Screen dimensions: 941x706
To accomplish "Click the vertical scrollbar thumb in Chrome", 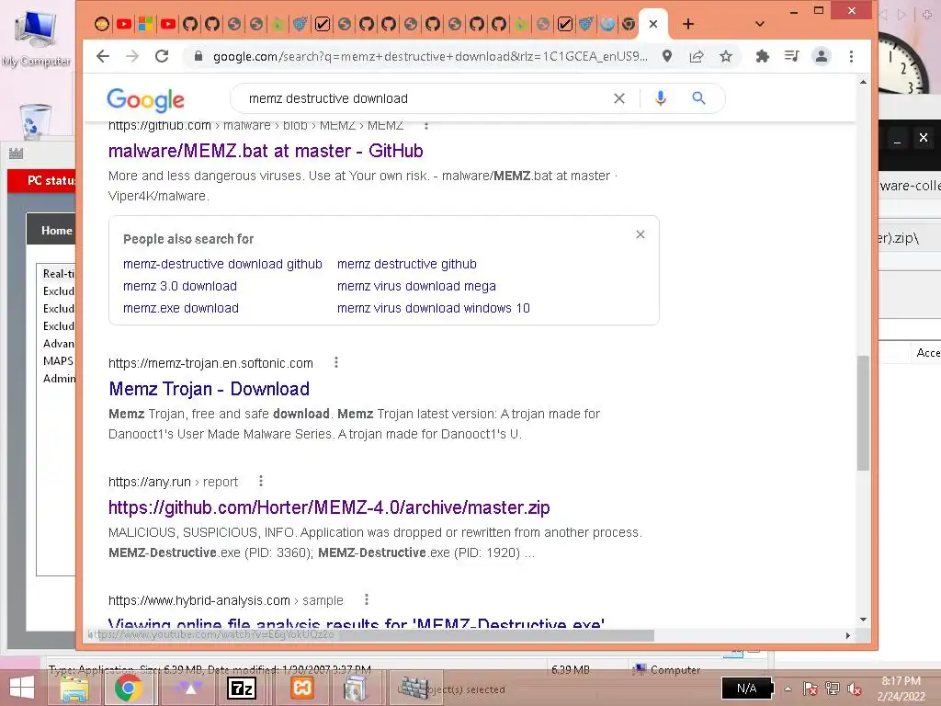I will (863, 413).
